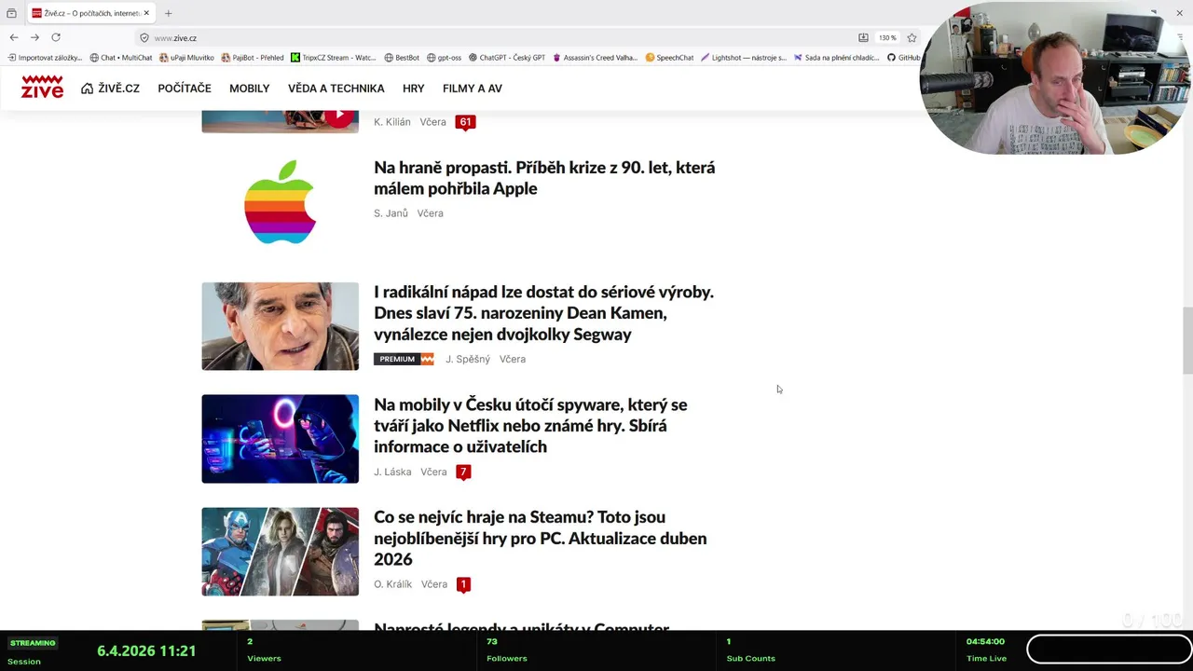Viewport: 1193px width, 671px height.
Task: Open article Co se nejvíc hraje na Steamu
Action: [x=540, y=539]
